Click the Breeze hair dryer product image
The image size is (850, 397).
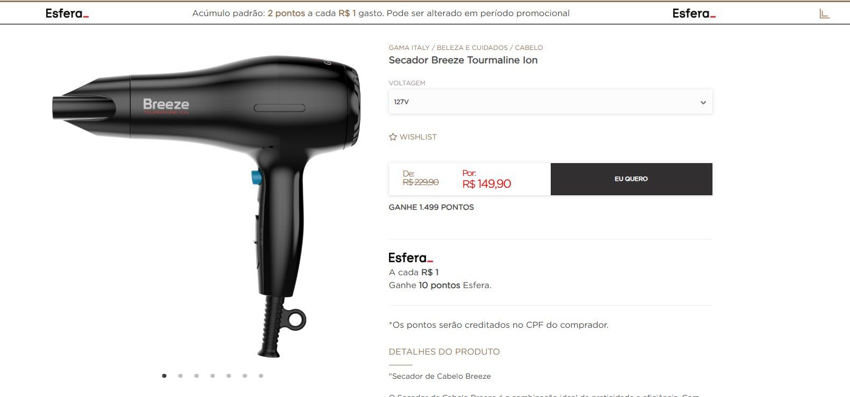(x=207, y=207)
